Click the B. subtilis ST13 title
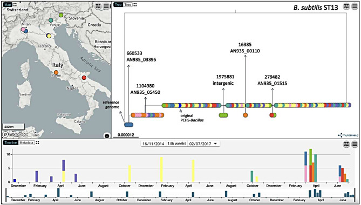Viewport: 361px width, 205px height. pos(316,8)
